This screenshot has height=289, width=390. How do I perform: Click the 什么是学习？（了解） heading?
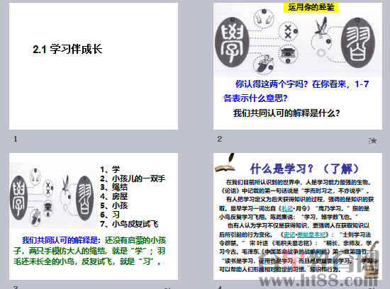tap(304, 169)
